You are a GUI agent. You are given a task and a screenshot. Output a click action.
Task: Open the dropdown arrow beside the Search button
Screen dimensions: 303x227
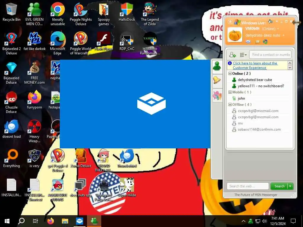[290, 186]
